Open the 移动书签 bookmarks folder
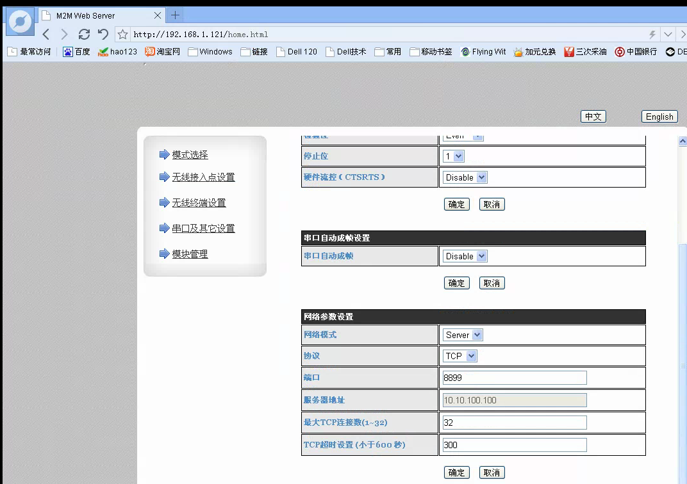Screen dimensions: 687x484 click(431, 52)
